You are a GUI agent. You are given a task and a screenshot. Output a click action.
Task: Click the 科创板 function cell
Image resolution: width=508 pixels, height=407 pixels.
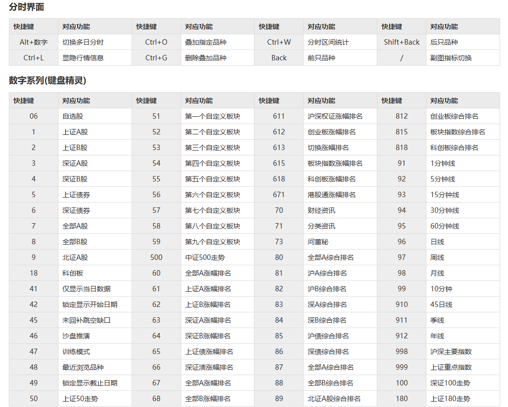click(x=95, y=273)
